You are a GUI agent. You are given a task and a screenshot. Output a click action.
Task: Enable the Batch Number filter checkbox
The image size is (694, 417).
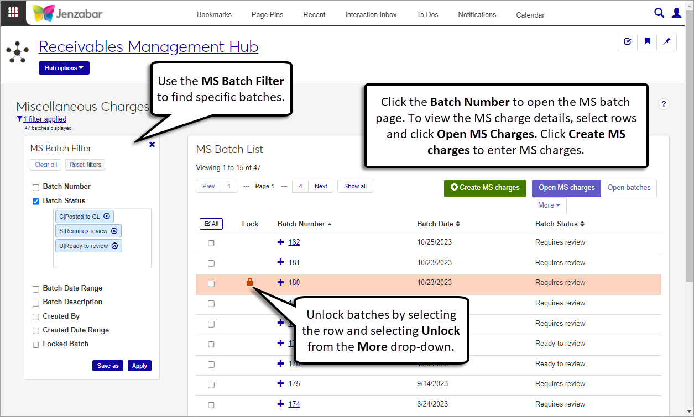pos(36,187)
